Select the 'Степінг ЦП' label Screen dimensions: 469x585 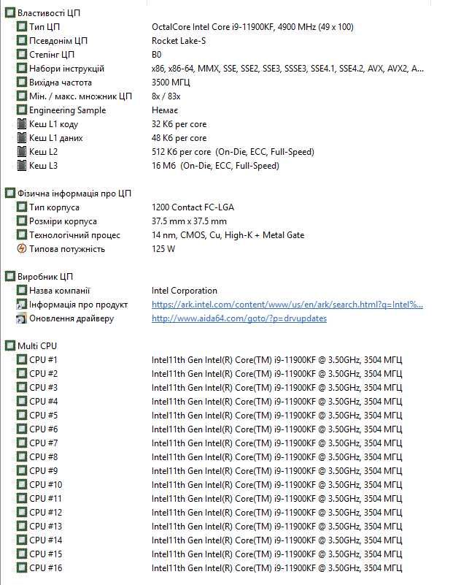click(51, 55)
